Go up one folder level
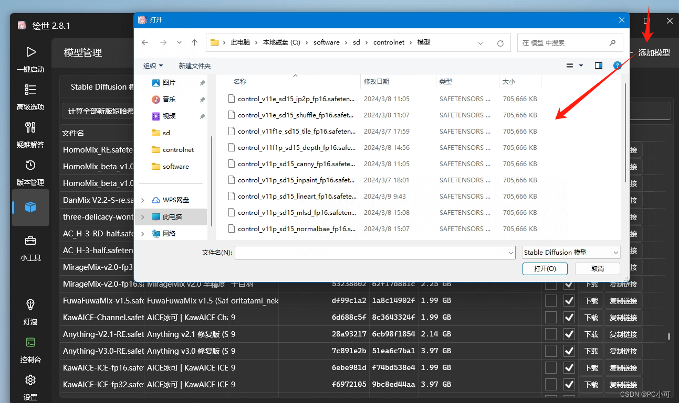This screenshot has width=679, height=403. click(x=195, y=43)
